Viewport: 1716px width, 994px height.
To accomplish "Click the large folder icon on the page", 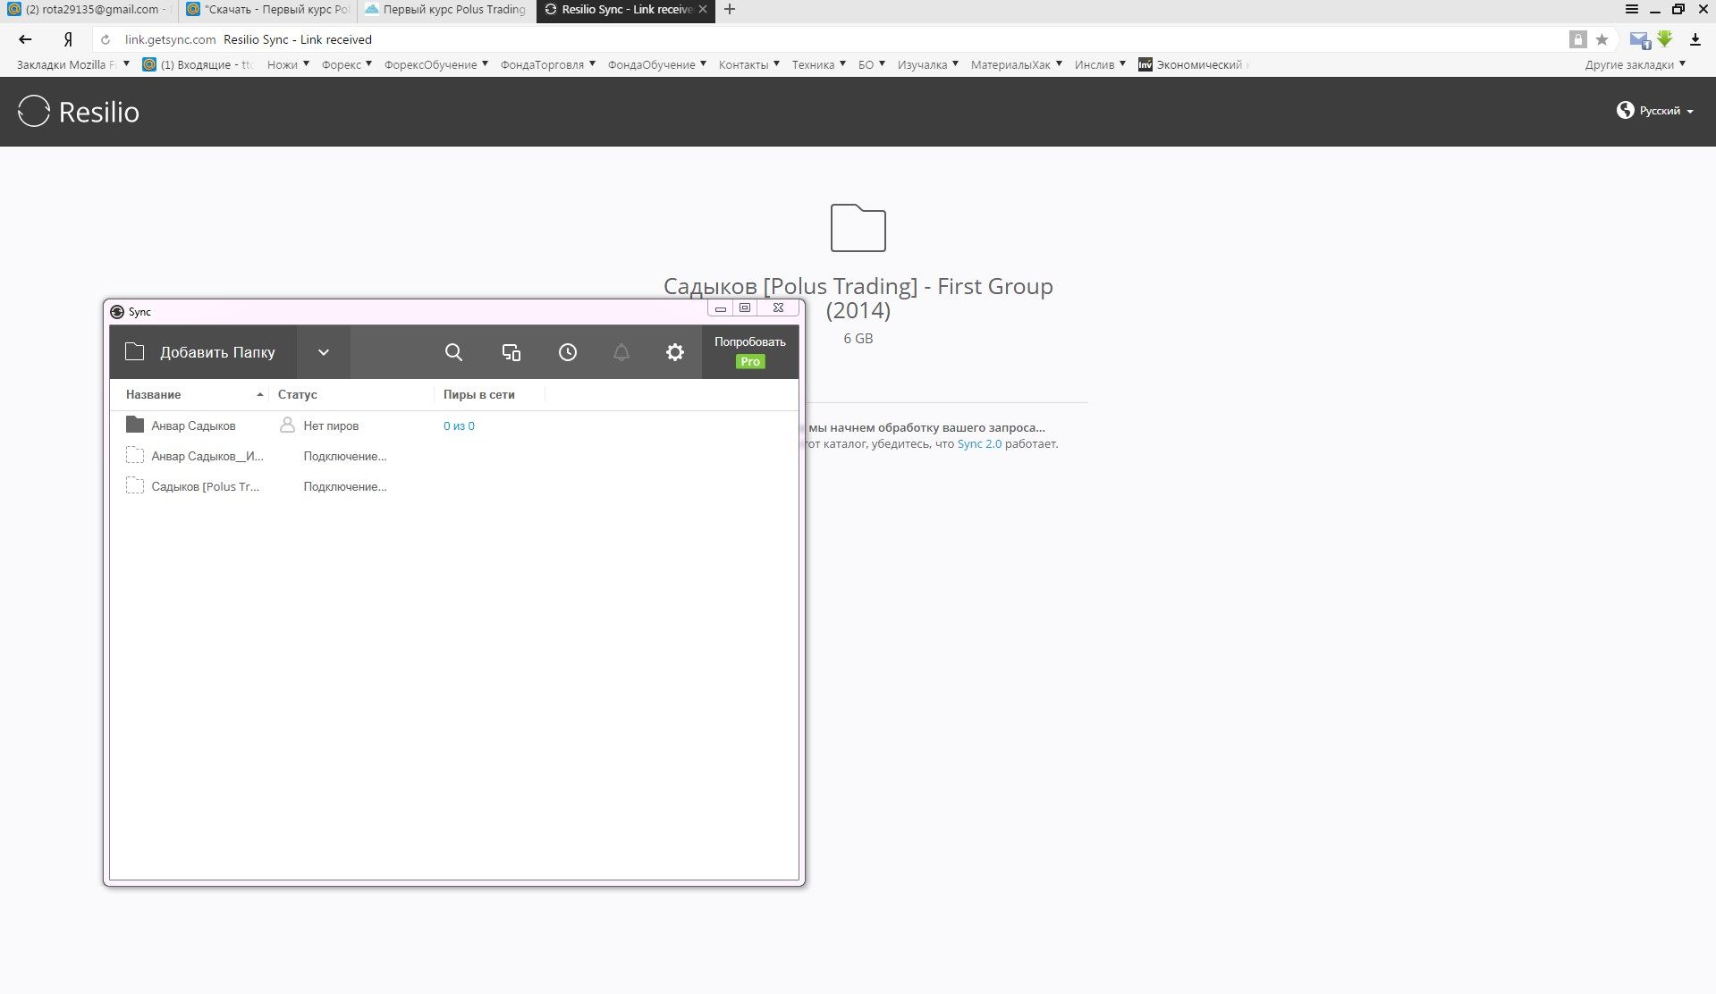I will point(858,227).
